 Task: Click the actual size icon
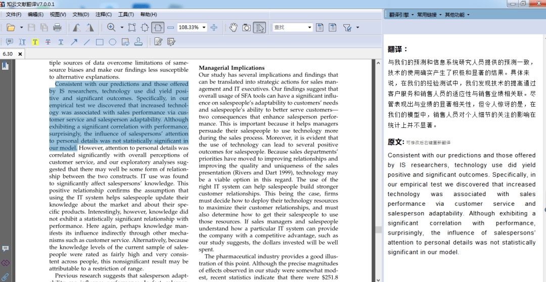[132, 27]
